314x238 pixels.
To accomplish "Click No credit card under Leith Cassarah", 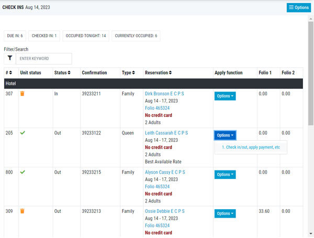I will click(x=159, y=148).
